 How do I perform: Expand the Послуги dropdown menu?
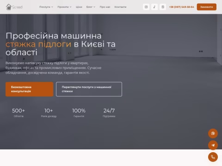click(x=46, y=7)
